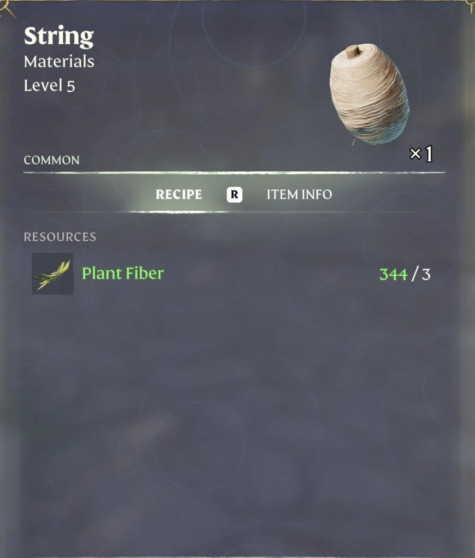The height and width of the screenshot is (558, 475).
Task: Click the Materials category label
Action: pos(59,62)
